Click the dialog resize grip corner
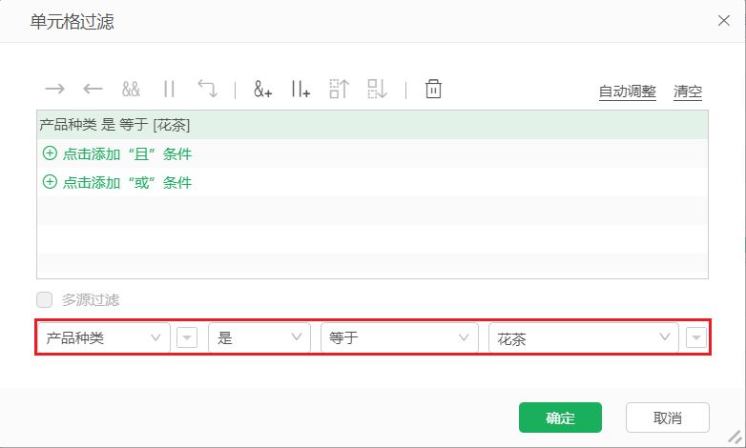Screen dimensions: 746x448 tap(736, 438)
